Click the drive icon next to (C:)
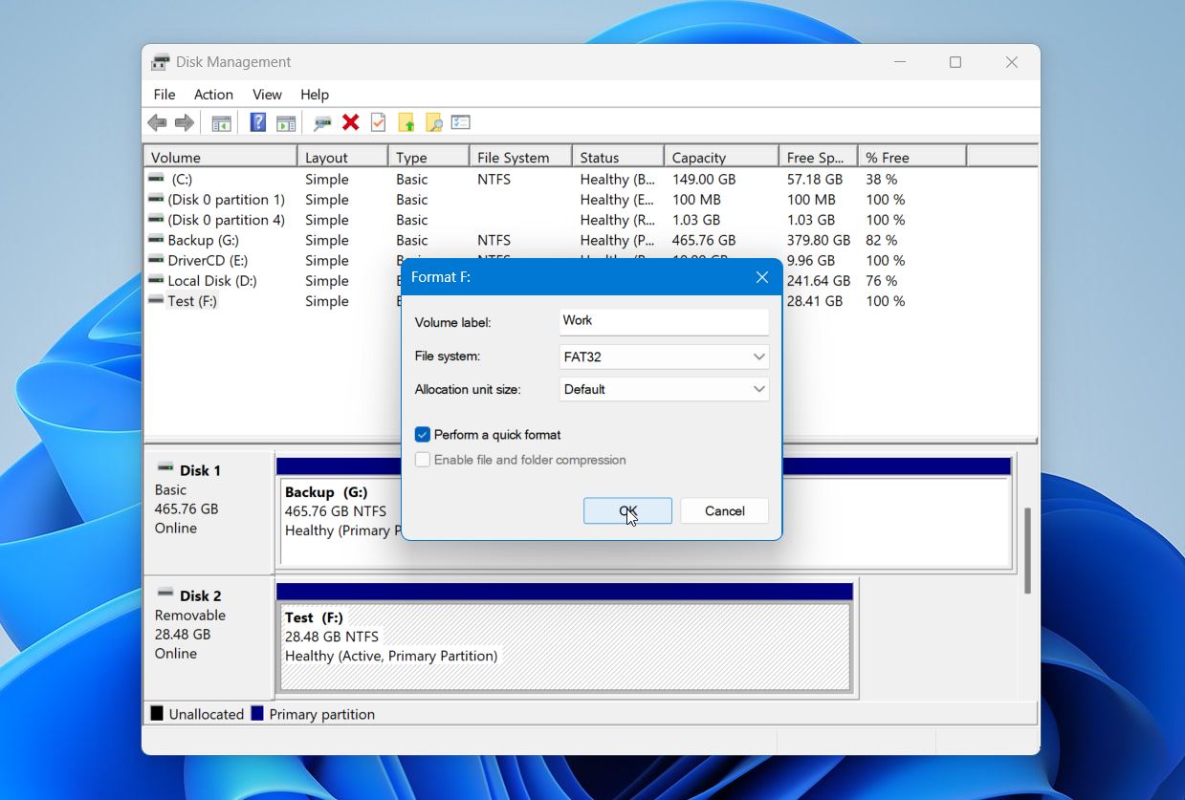Image resolution: width=1185 pixels, height=800 pixels. click(x=156, y=178)
